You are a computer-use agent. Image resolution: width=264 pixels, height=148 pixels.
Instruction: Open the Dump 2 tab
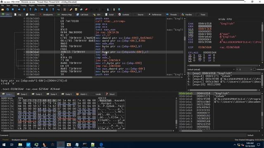22,94
